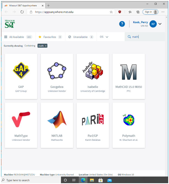Click the Location United States footer text
Viewport: 169px width, 184px height.
[96, 175]
